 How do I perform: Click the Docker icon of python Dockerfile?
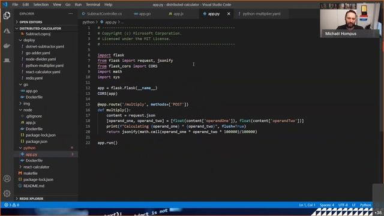(22, 160)
